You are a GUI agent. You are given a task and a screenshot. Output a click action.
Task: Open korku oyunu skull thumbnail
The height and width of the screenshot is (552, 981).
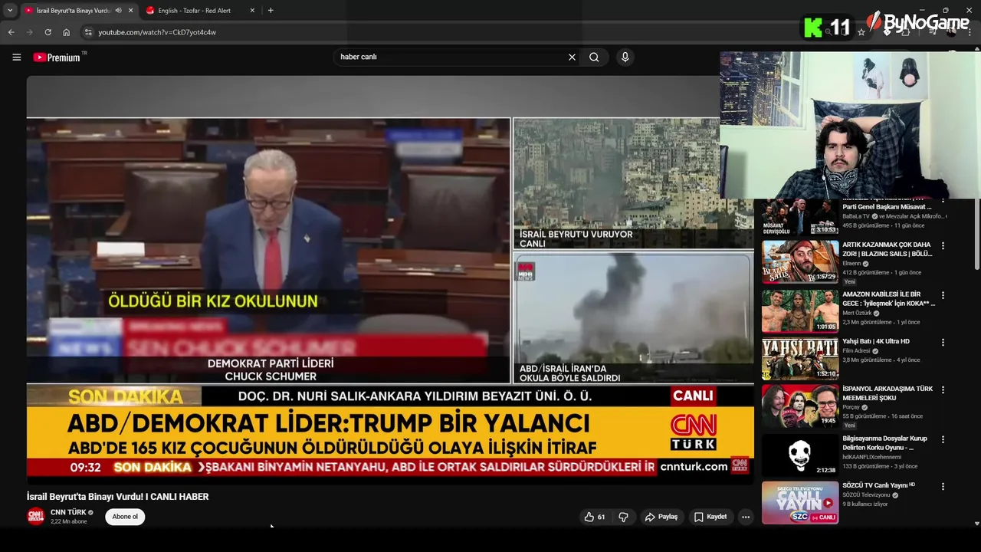point(800,455)
